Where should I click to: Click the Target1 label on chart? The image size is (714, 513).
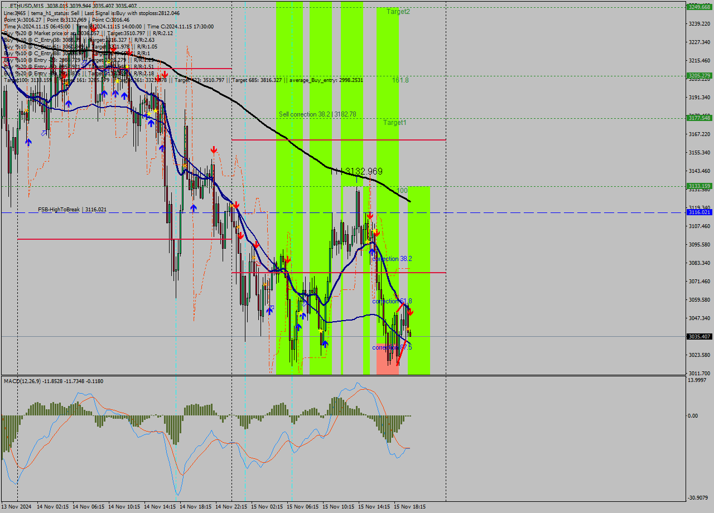(395, 122)
